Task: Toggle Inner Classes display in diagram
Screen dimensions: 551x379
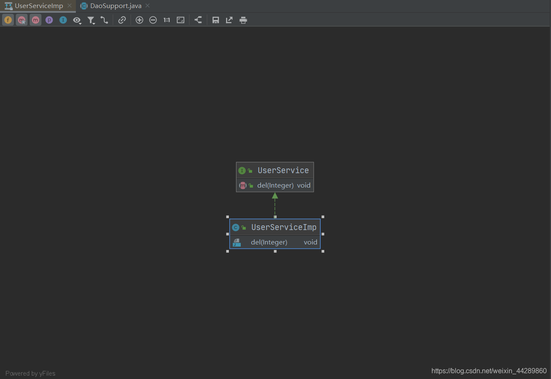Action: (63, 20)
